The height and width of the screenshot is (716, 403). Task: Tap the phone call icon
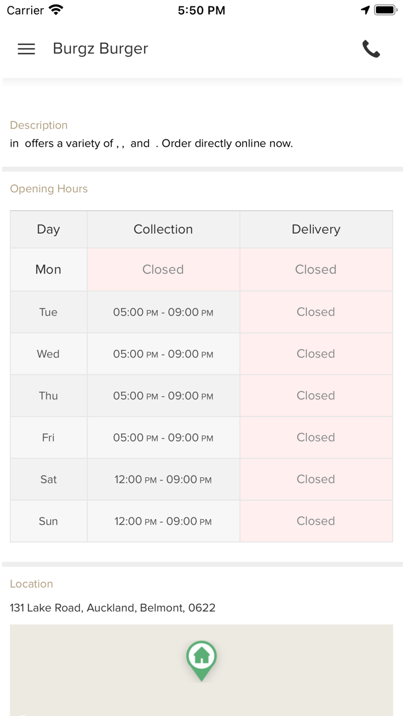371,49
